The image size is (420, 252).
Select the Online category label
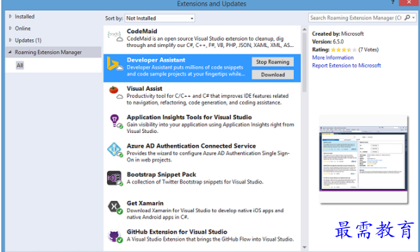tap(23, 29)
